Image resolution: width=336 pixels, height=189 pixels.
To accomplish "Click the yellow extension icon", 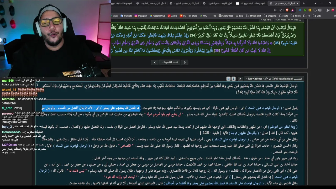I will pos(310,10).
